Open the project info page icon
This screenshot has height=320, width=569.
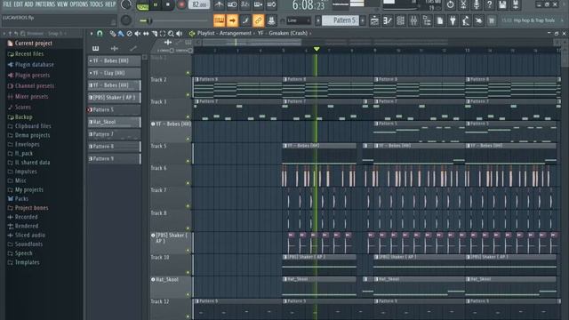coord(440,20)
